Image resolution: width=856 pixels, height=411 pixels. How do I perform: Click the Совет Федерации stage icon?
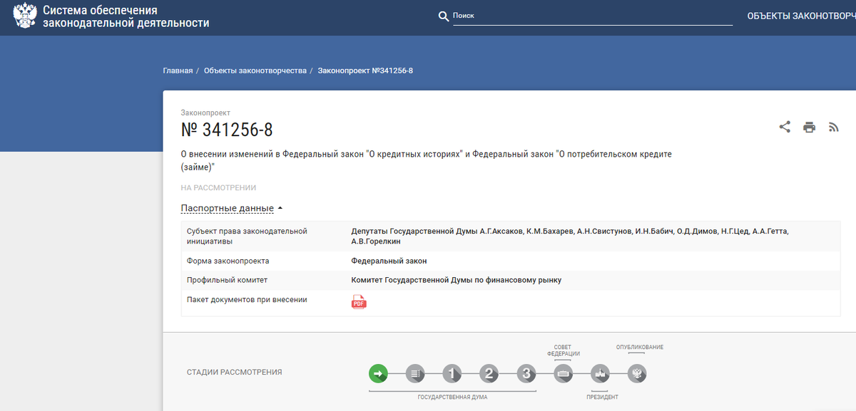coord(564,373)
